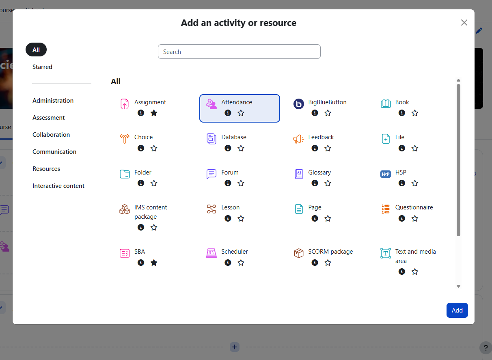Open the H5P activity link
The height and width of the screenshot is (360, 492).
tap(401, 172)
